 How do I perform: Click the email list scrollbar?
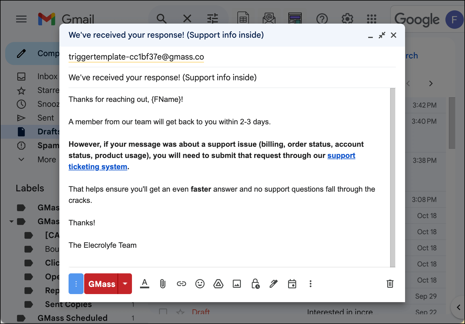[452, 123]
